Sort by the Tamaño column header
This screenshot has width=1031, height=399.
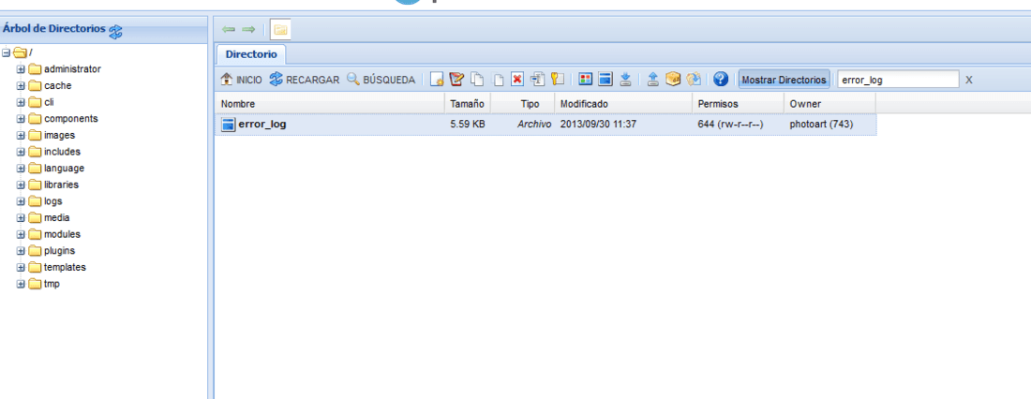click(468, 104)
